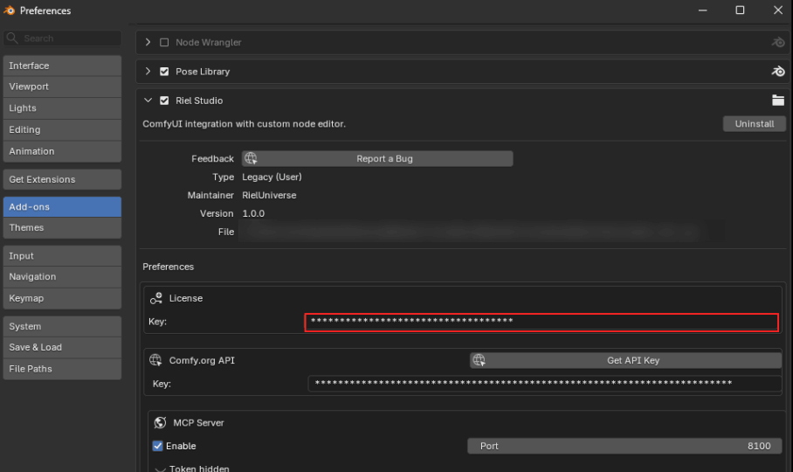Open the Riel Studio add-on folder icon
Image resolution: width=793 pixels, height=472 pixels.
click(x=778, y=101)
